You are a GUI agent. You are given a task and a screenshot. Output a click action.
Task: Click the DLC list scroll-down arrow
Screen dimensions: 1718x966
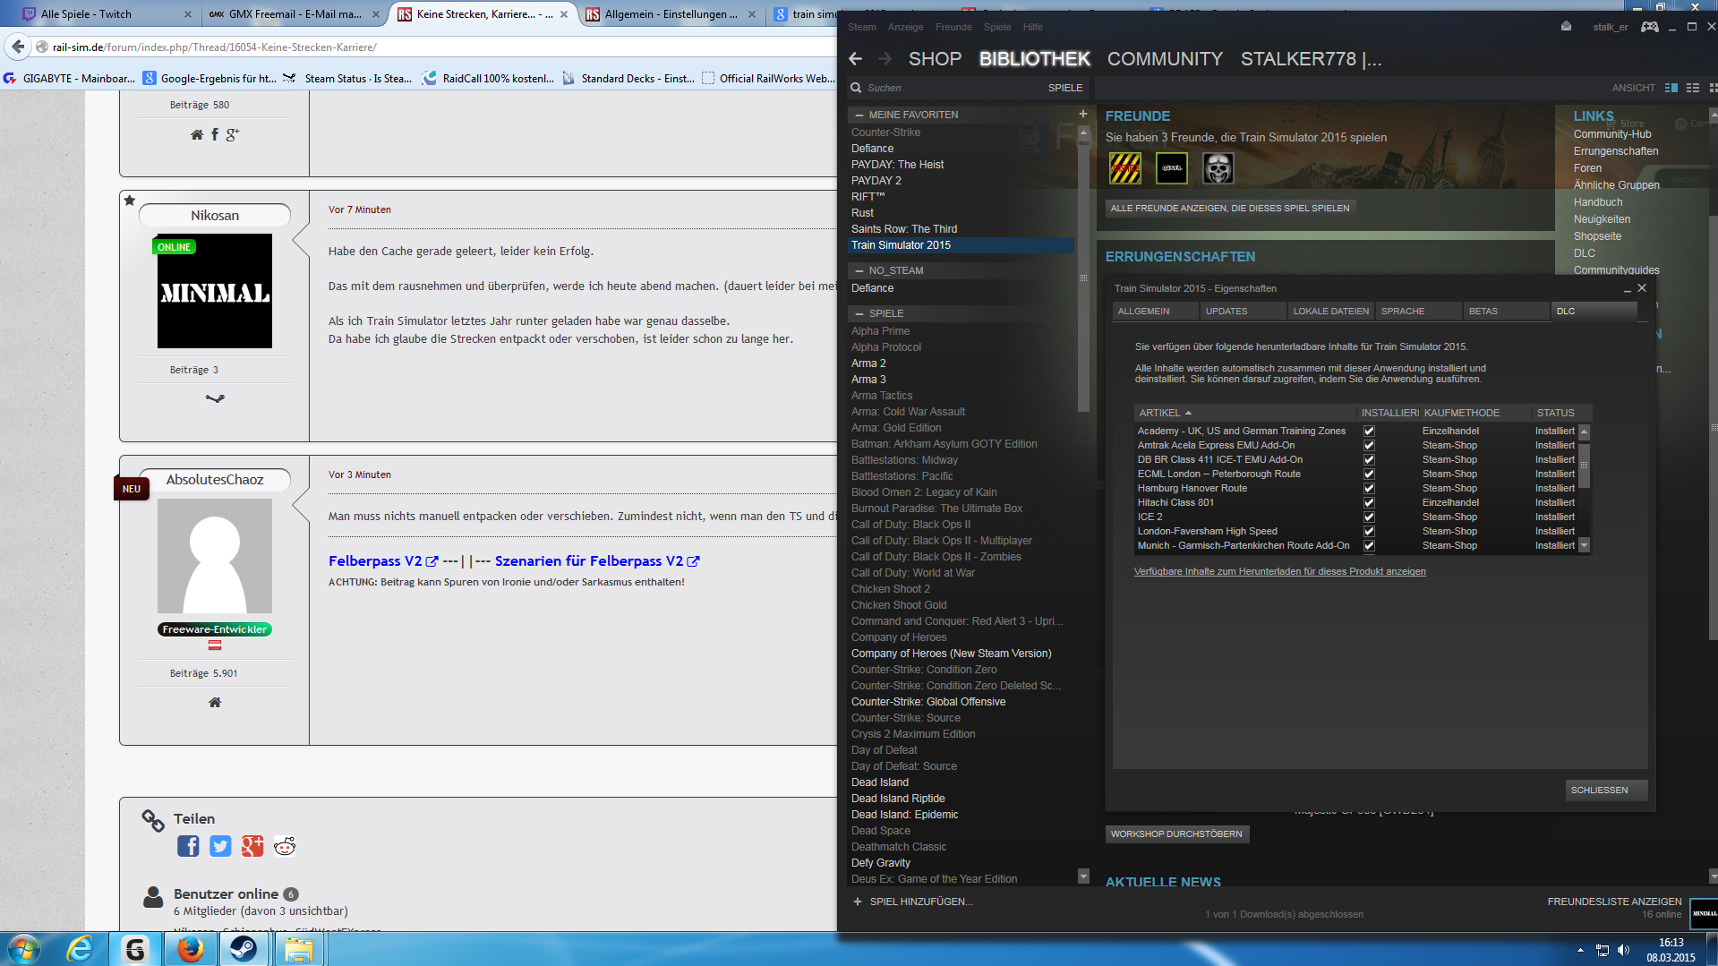pyautogui.click(x=1584, y=545)
